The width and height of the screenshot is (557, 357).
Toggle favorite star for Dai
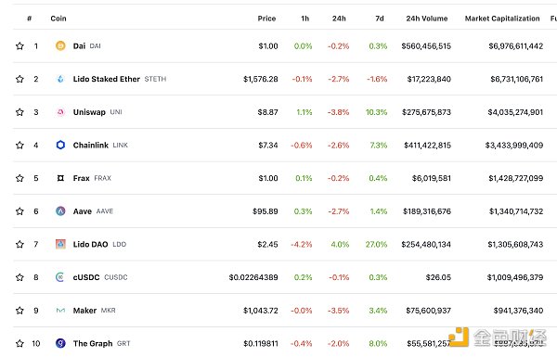[19, 45]
